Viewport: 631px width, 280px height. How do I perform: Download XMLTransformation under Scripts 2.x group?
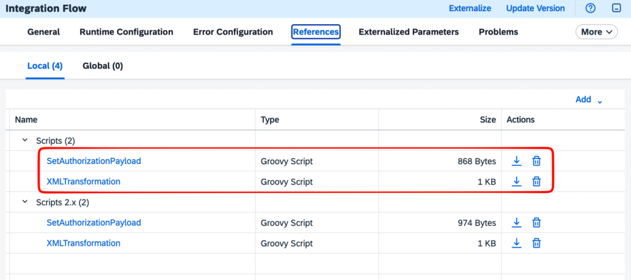point(517,243)
